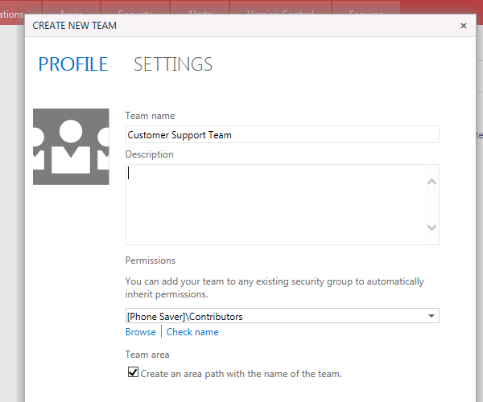This screenshot has width=483, height=402.
Task: Click the Description scroll down arrow
Action: [x=431, y=228]
